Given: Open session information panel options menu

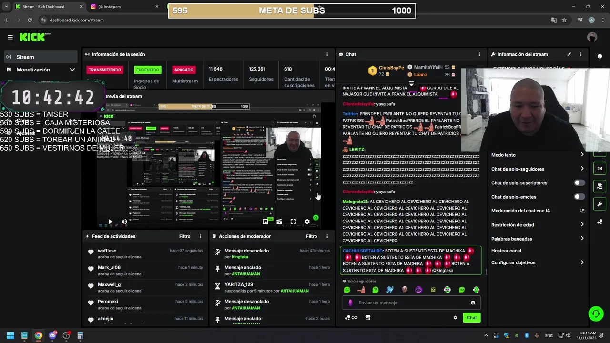Looking at the screenshot, I should coord(327,54).
